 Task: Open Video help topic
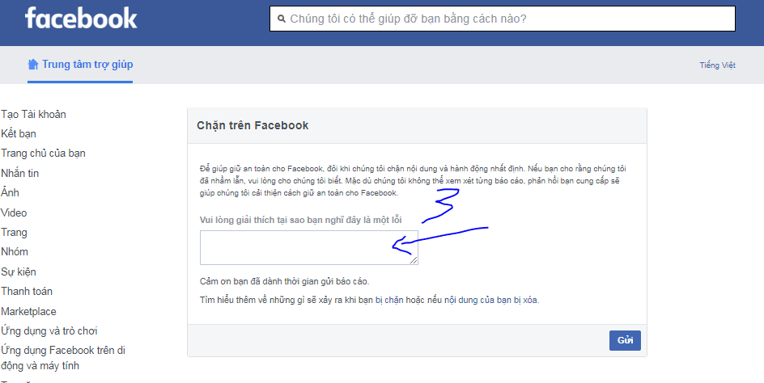point(14,213)
